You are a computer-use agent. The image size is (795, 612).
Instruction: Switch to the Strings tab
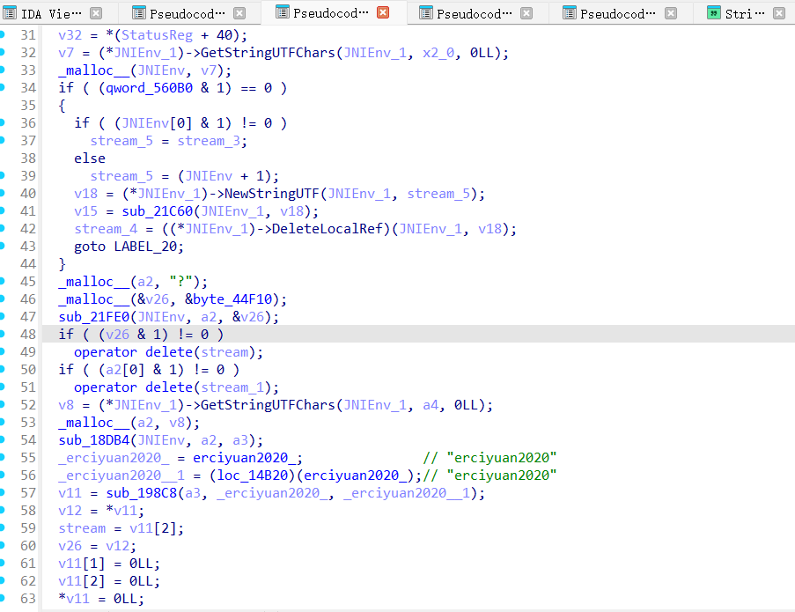744,13
